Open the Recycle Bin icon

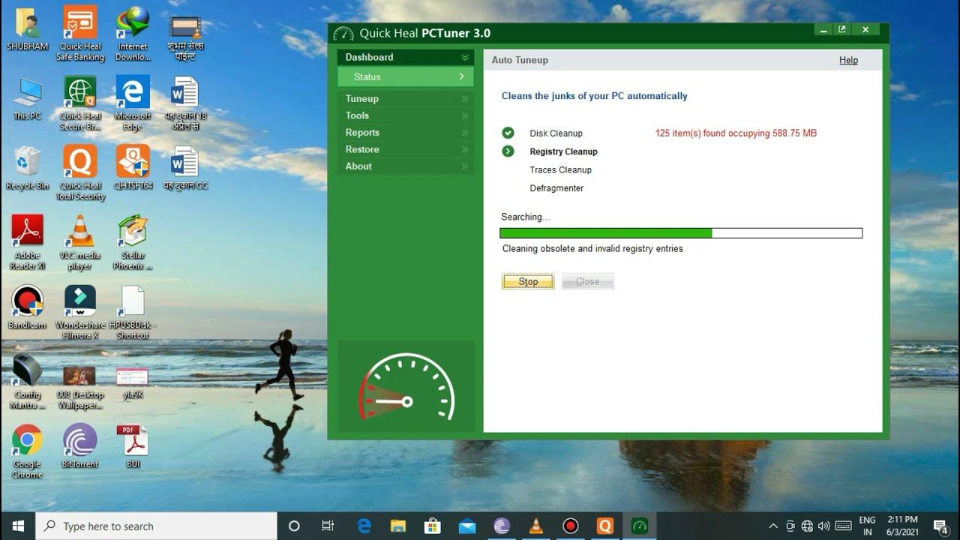(x=27, y=168)
